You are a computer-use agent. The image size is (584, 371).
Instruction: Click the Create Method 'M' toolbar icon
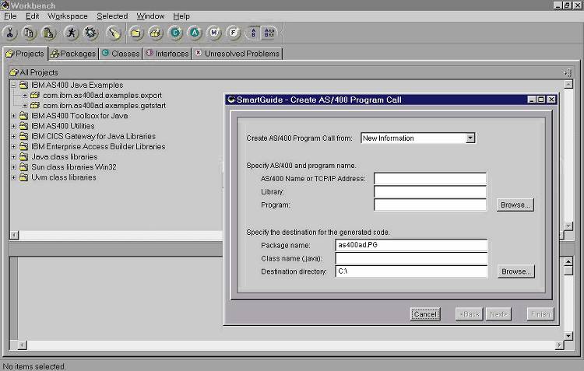214,33
